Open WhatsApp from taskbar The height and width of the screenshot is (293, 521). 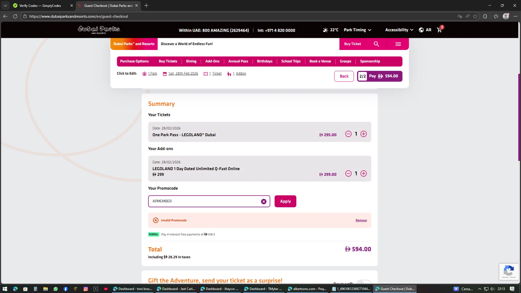[x=56, y=289]
